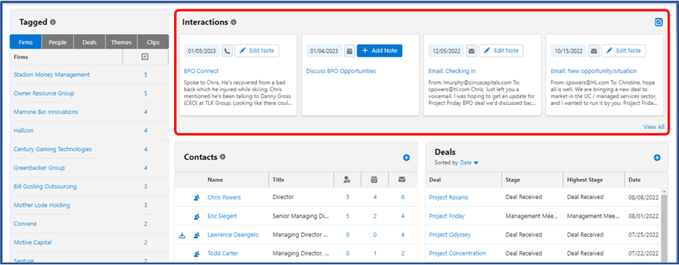Open the Sorted by Date dropdown

pos(469,163)
